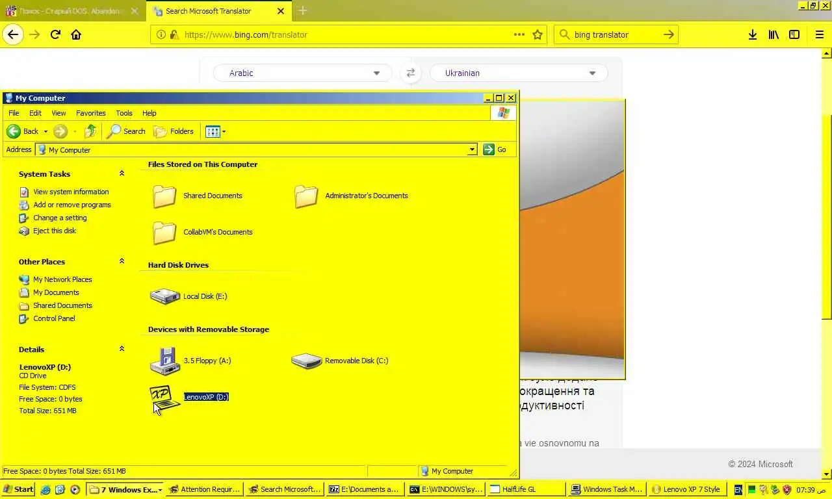Bookmark this page with the star icon

tap(538, 34)
